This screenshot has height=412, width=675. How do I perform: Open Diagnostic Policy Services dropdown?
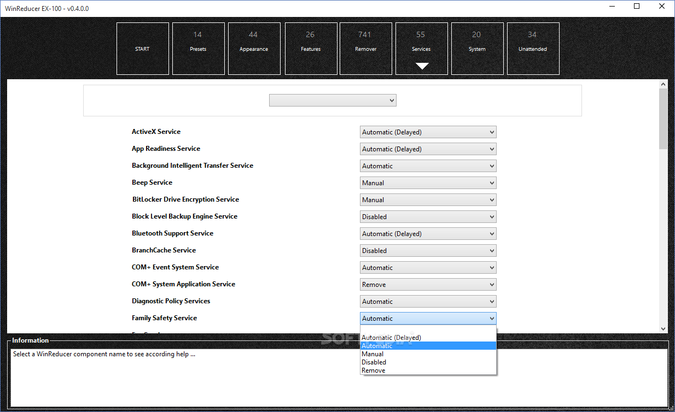(x=428, y=302)
